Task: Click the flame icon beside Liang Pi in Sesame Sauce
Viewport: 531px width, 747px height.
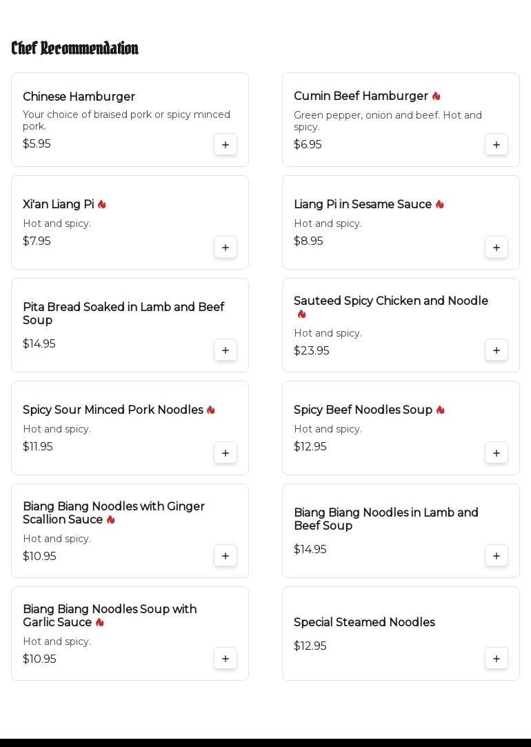Action: [439, 205]
